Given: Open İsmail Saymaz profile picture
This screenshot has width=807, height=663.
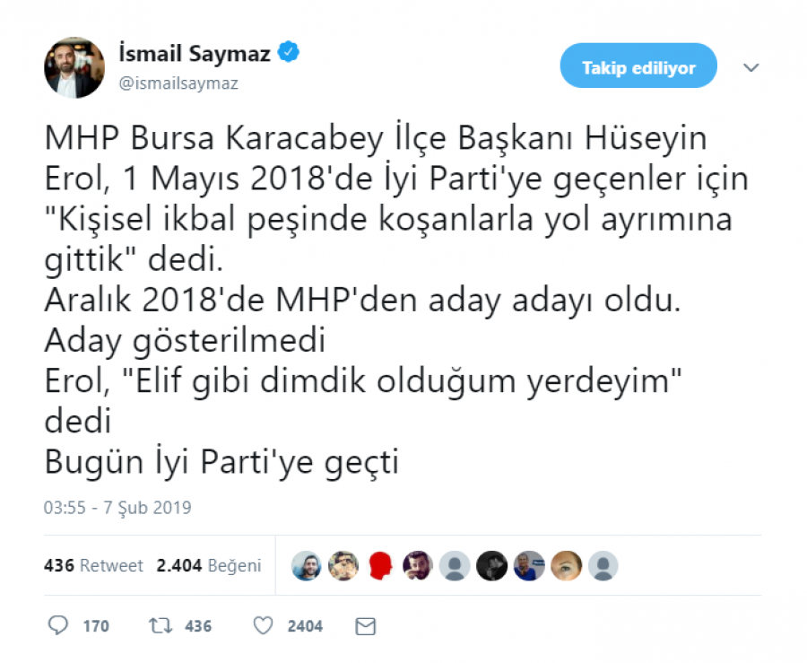Looking at the screenshot, I should [x=74, y=67].
